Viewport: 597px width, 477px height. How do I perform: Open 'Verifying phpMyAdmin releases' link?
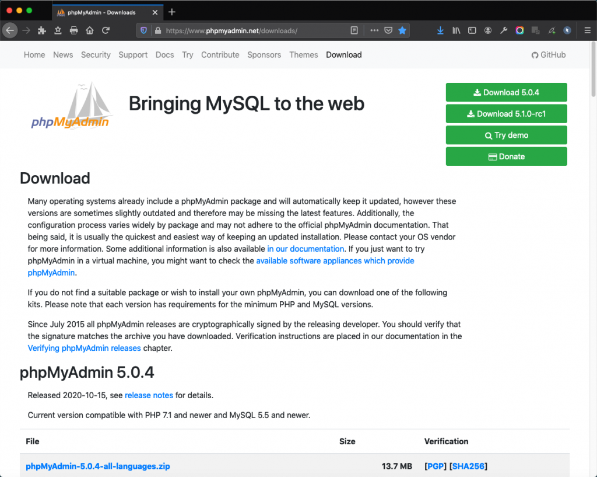pos(84,348)
